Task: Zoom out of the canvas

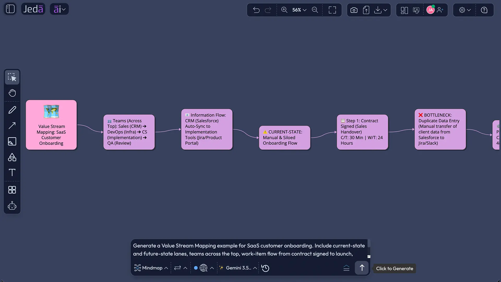Action: click(315, 10)
